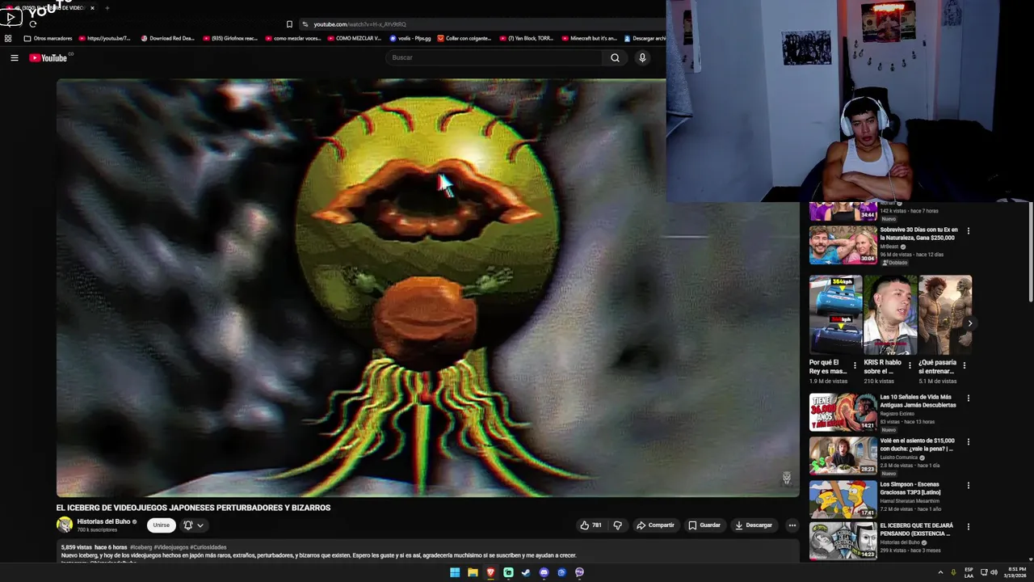Image resolution: width=1034 pixels, height=582 pixels.
Task: Open Discord from the taskbar
Action: coord(544,572)
